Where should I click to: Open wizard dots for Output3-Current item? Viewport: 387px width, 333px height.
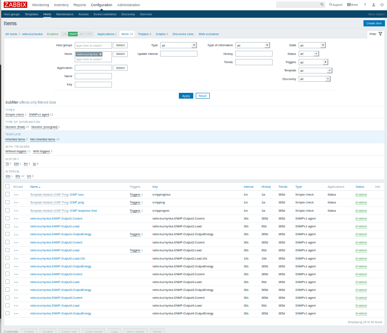point(16,274)
